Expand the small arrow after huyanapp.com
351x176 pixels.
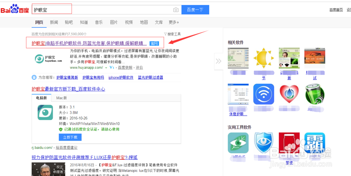point(106,68)
